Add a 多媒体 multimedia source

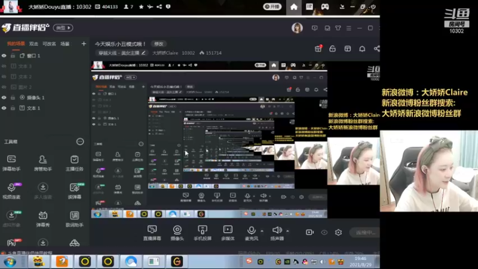point(228,233)
